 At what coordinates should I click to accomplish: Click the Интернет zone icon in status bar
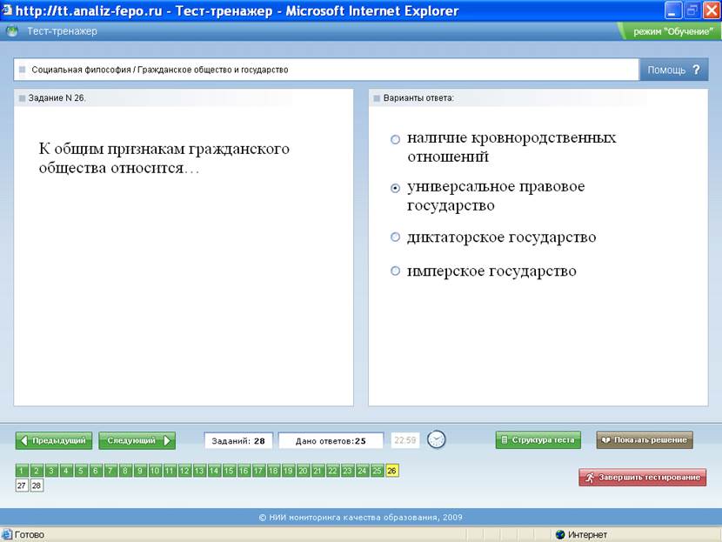coord(560,535)
